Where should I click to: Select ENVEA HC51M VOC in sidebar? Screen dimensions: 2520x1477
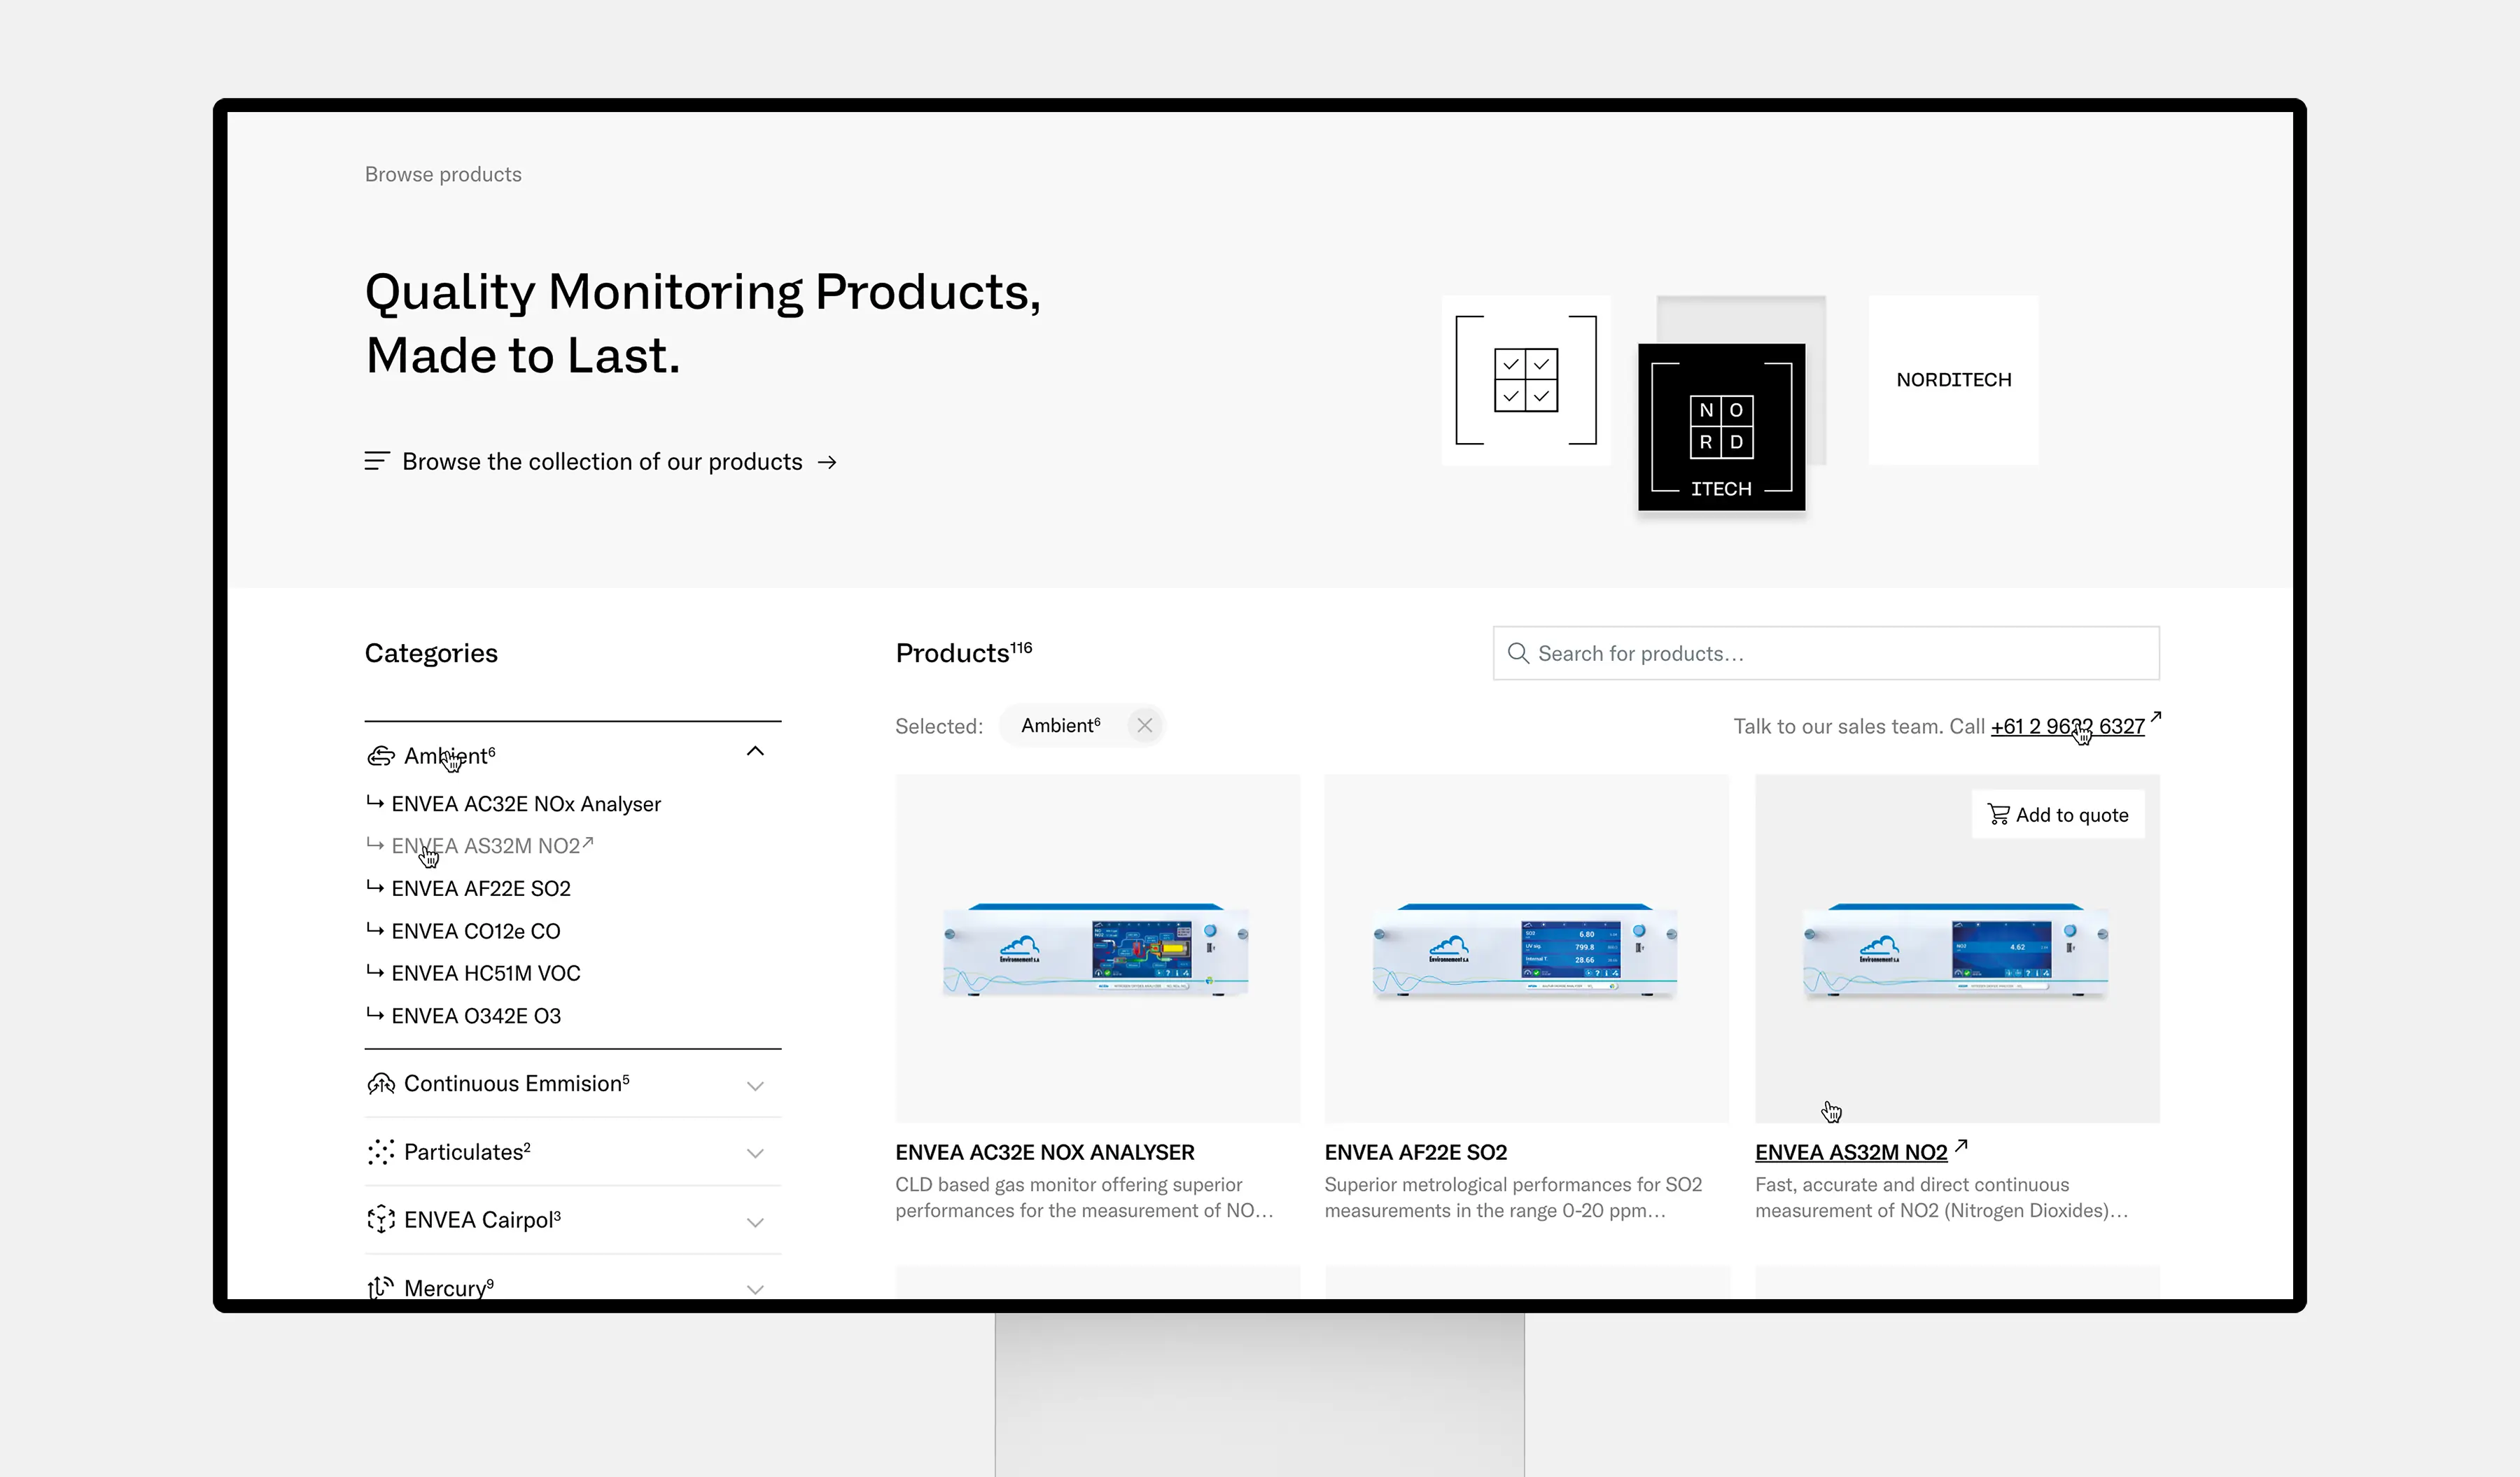[x=486, y=973]
